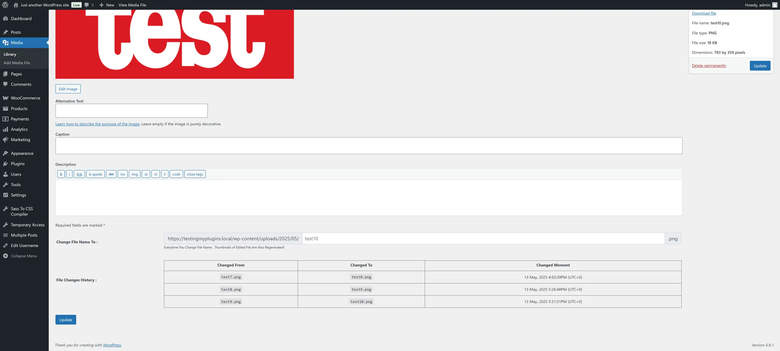Screen dimensions: 780x351
Task: Open the Analytics sidebar icon
Action: click(6, 129)
